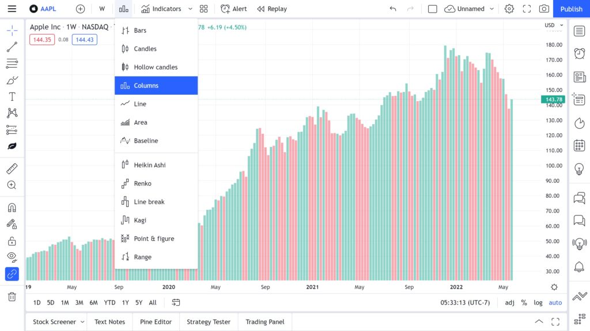Click the blue 144.43 buy price
This screenshot has height=331, width=590.
click(x=84, y=40)
